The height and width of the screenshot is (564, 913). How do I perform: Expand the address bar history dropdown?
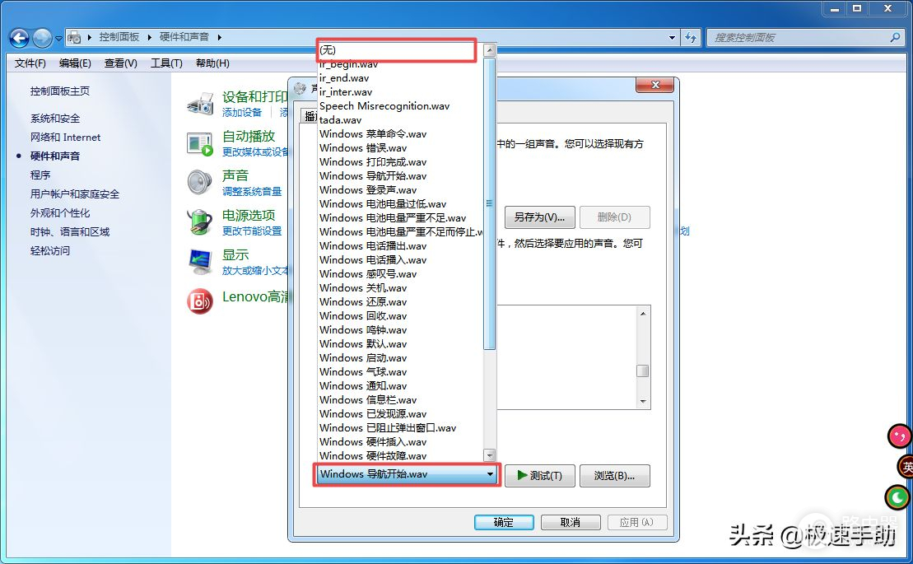point(672,37)
